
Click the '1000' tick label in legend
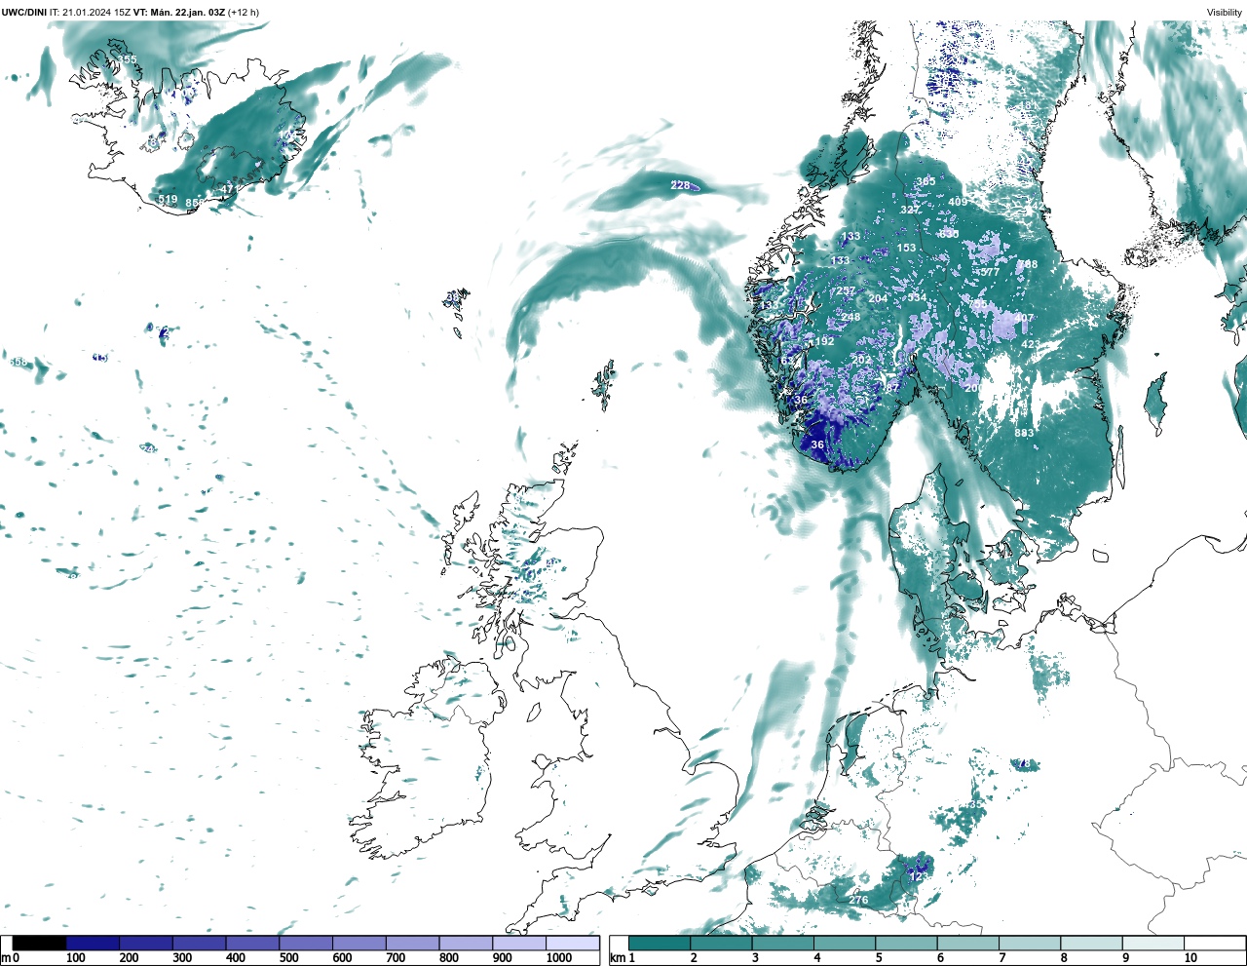558,958
